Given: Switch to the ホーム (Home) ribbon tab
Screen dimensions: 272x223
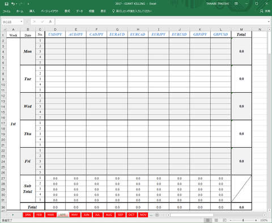Looking at the screenshot, I should pyautogui.click(x=20, y=11).
